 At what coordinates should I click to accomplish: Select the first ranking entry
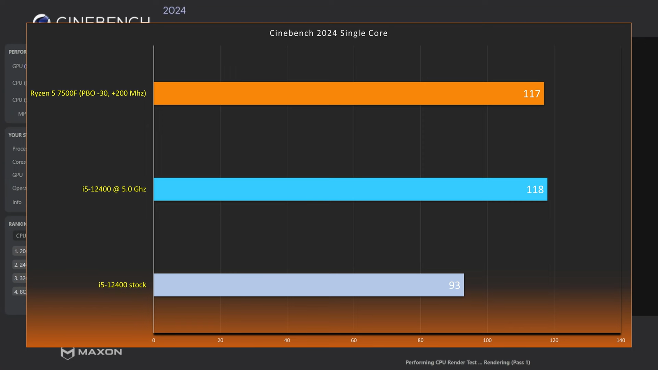coord(20,251)
